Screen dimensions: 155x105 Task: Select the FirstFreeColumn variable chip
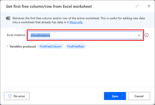[51, 46]
